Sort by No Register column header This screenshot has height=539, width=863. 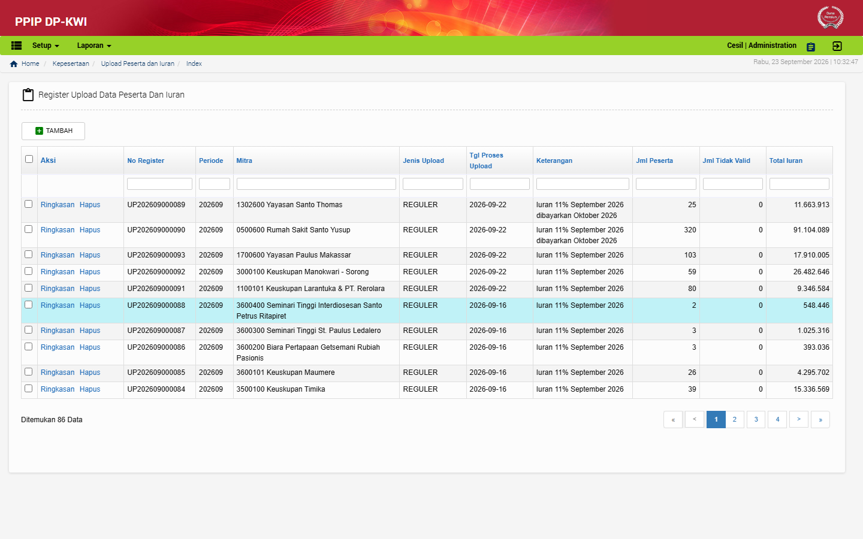click(x=146, y=161)
